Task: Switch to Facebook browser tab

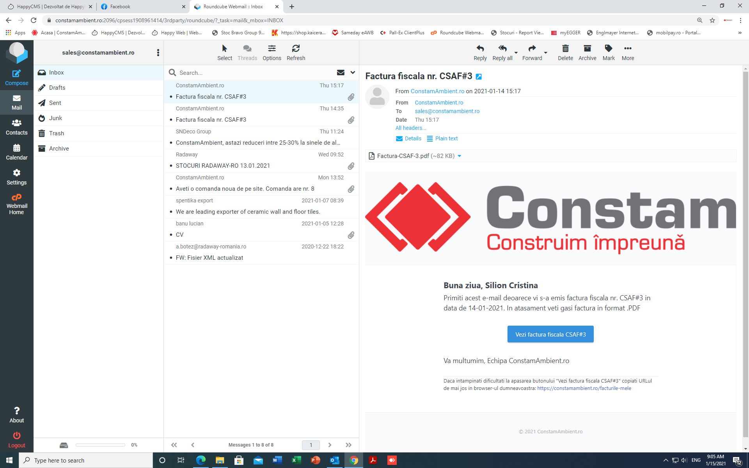Action: [143, 7]
